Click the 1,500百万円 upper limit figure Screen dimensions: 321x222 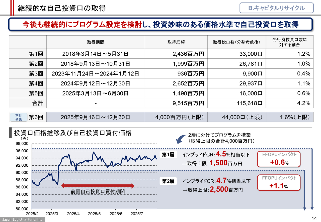[226, 164]
